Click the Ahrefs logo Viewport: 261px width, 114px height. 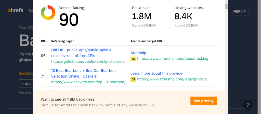(x=16, y=10)
